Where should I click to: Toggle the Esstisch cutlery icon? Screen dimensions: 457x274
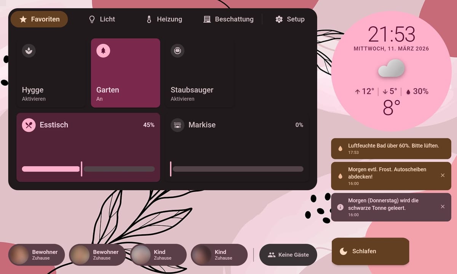tap(29, 125)
